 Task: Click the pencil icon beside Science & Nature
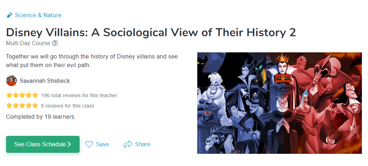[9, 15]
